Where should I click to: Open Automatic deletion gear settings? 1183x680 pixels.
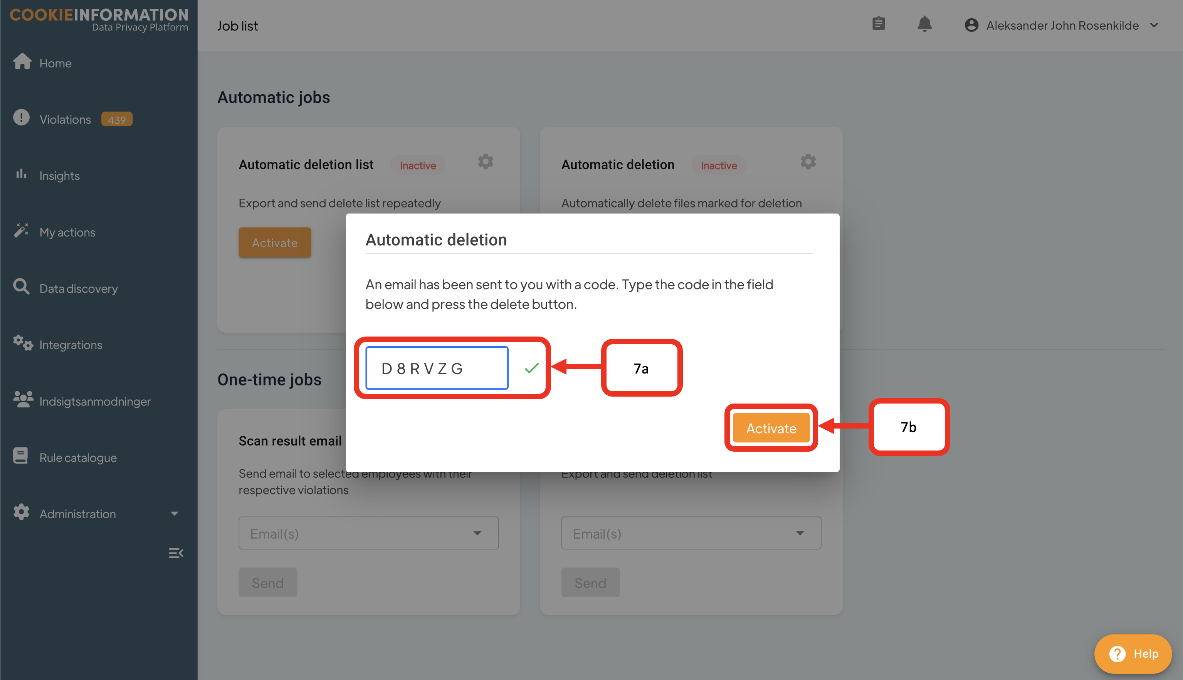808,162
